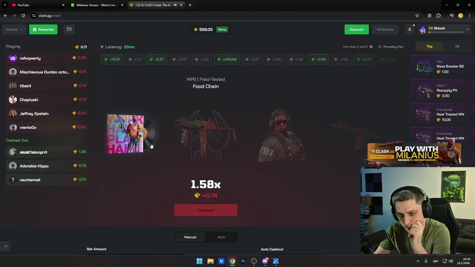Open the blue V app on taskbar
Viewport: 475px width, 267px height.
[x=221, y=261]
